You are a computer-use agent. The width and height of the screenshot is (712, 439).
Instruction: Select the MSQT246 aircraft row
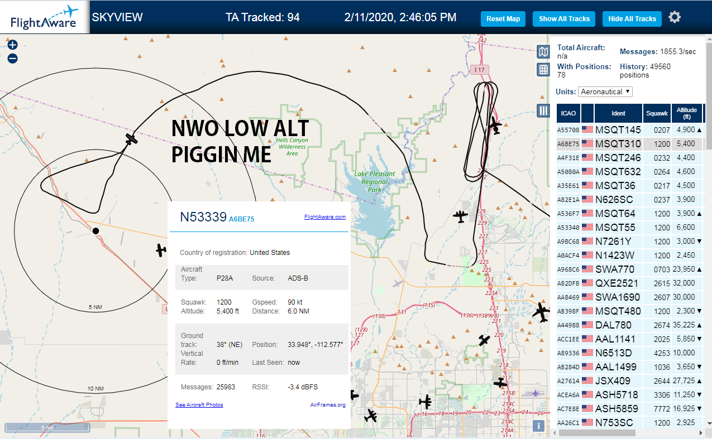(630, 158)
